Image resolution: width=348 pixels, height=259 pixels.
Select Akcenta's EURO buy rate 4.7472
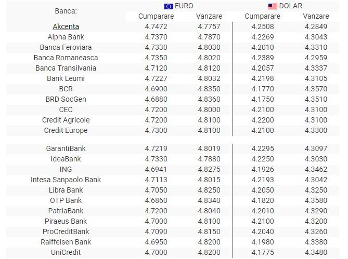[x=156, y=26]
